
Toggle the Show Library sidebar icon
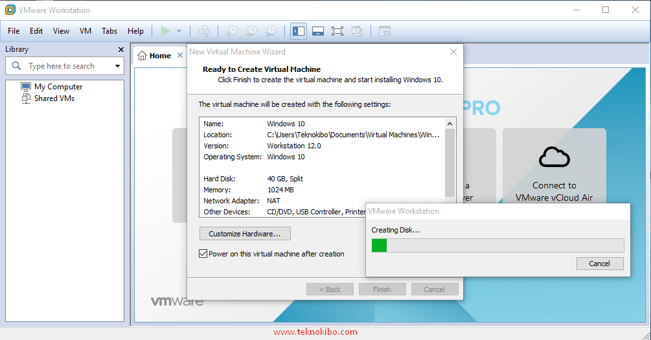tap(299, 31)
